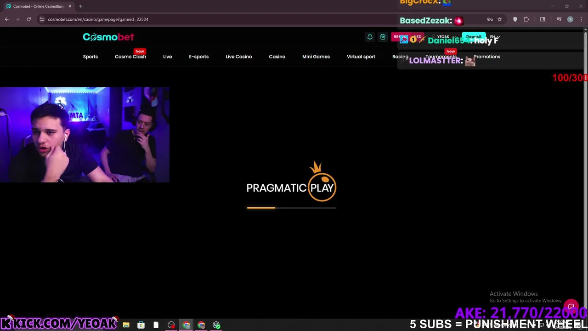Go to the Sports section
Screen dimensions: 588x331
90,57
